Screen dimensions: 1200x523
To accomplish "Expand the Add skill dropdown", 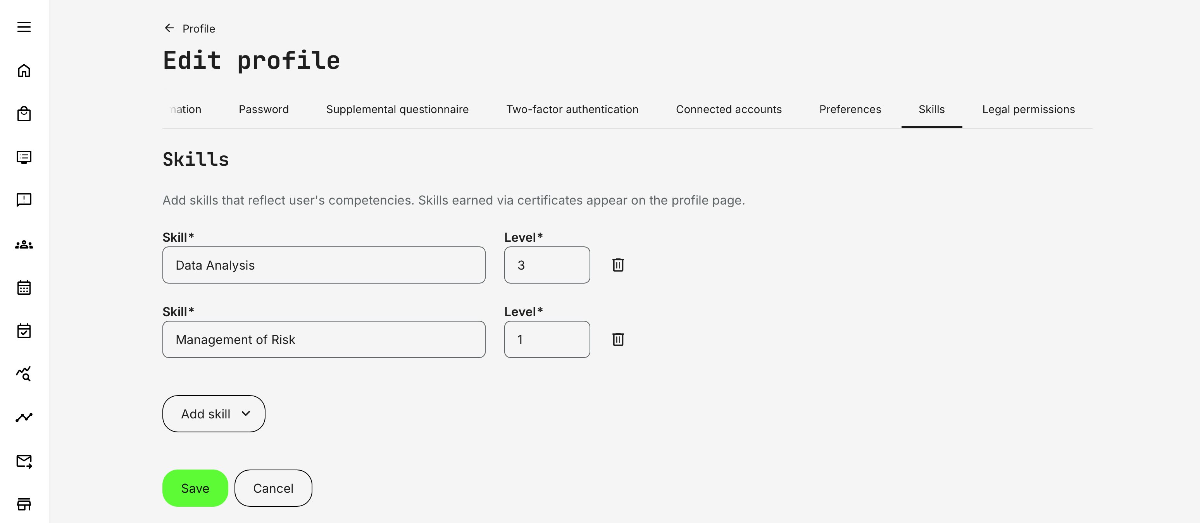I will pos(213,413).
